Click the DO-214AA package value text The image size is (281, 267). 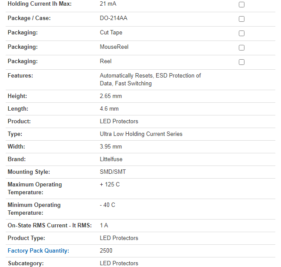click(x=114, y=18)
